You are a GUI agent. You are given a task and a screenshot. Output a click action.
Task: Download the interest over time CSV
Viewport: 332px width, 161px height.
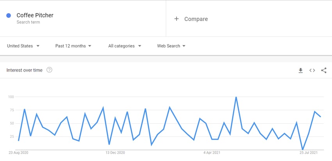click(300, 70)
